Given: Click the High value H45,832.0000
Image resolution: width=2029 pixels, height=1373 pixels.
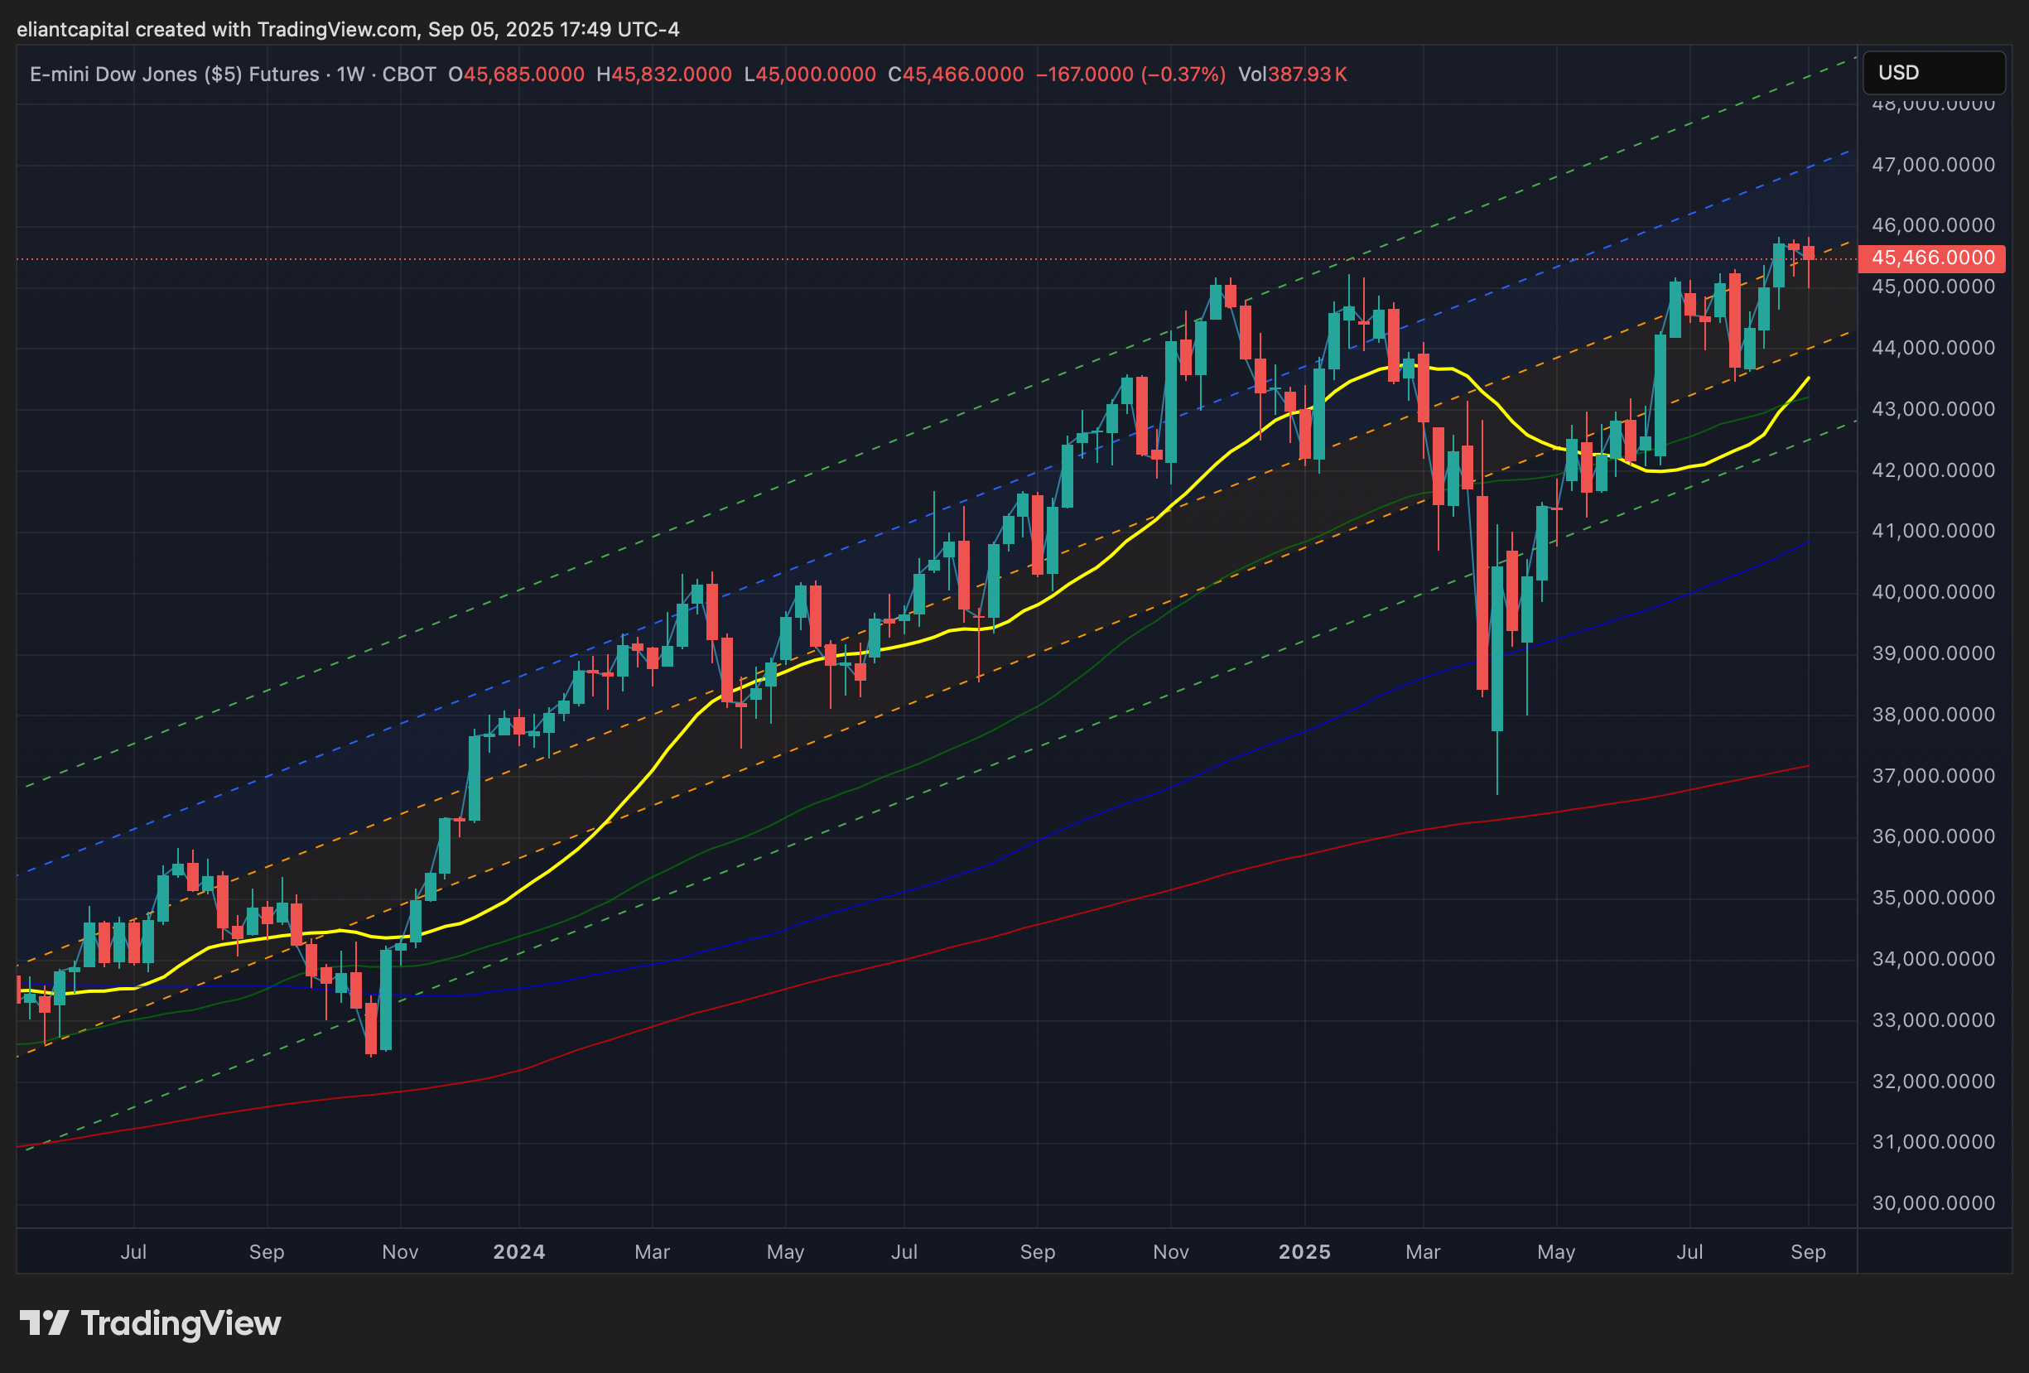Looking at the screenshot, I should tap(663, 75).
